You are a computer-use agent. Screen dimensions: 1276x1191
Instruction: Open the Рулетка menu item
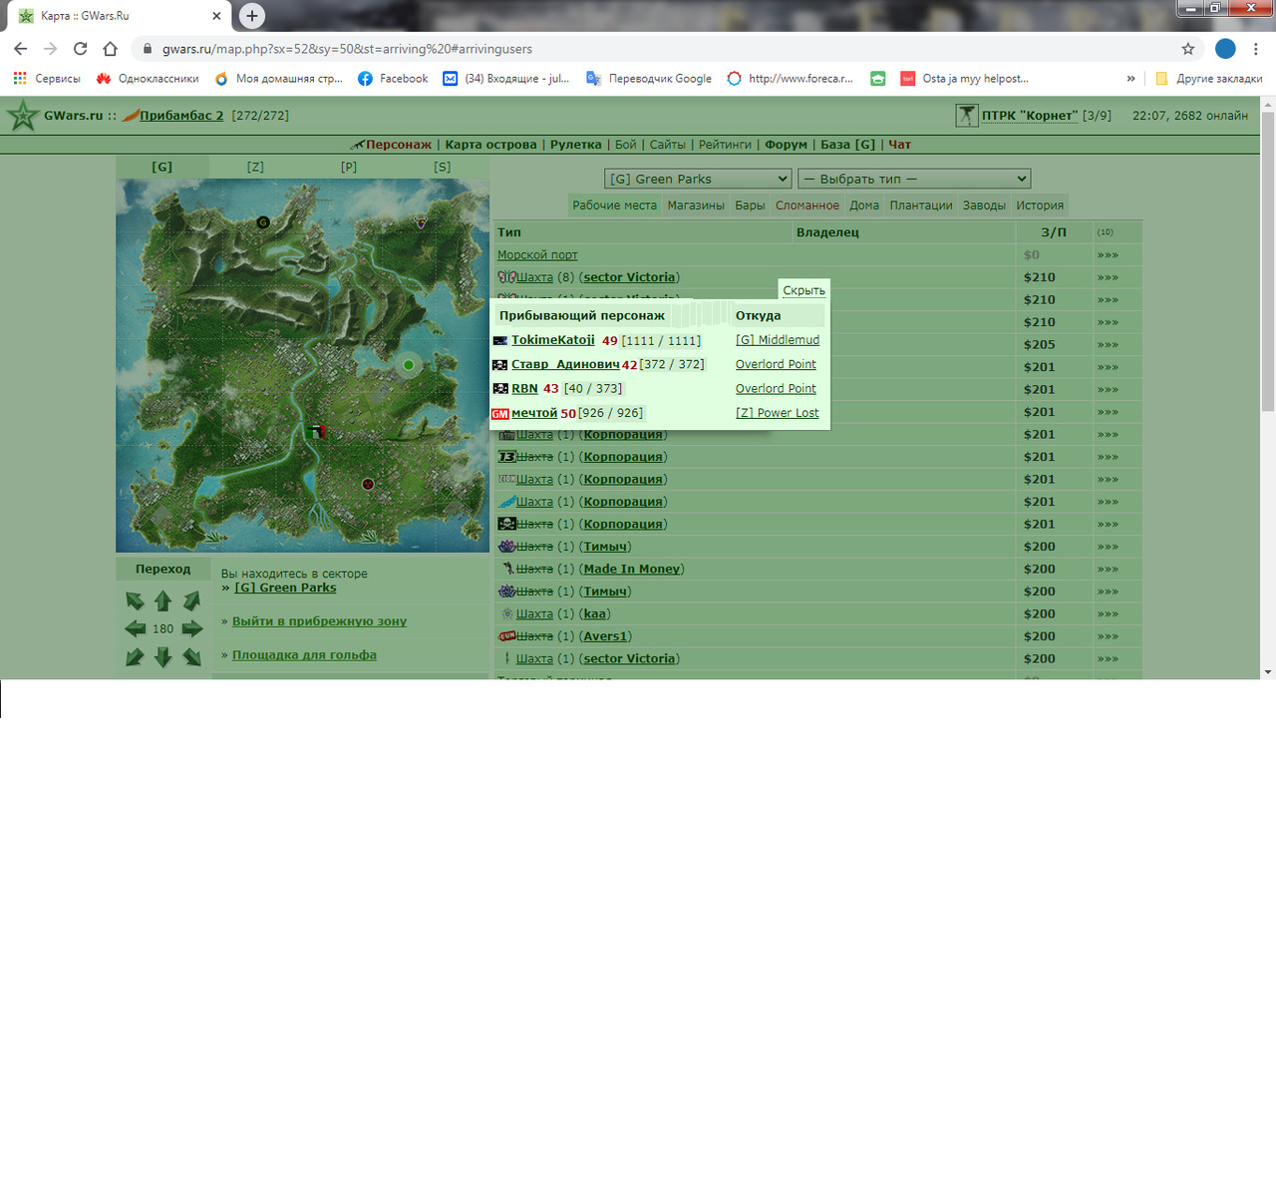[576, 145]
